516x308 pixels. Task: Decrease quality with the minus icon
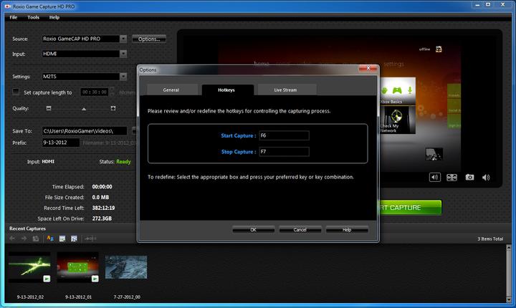(49, 108)
